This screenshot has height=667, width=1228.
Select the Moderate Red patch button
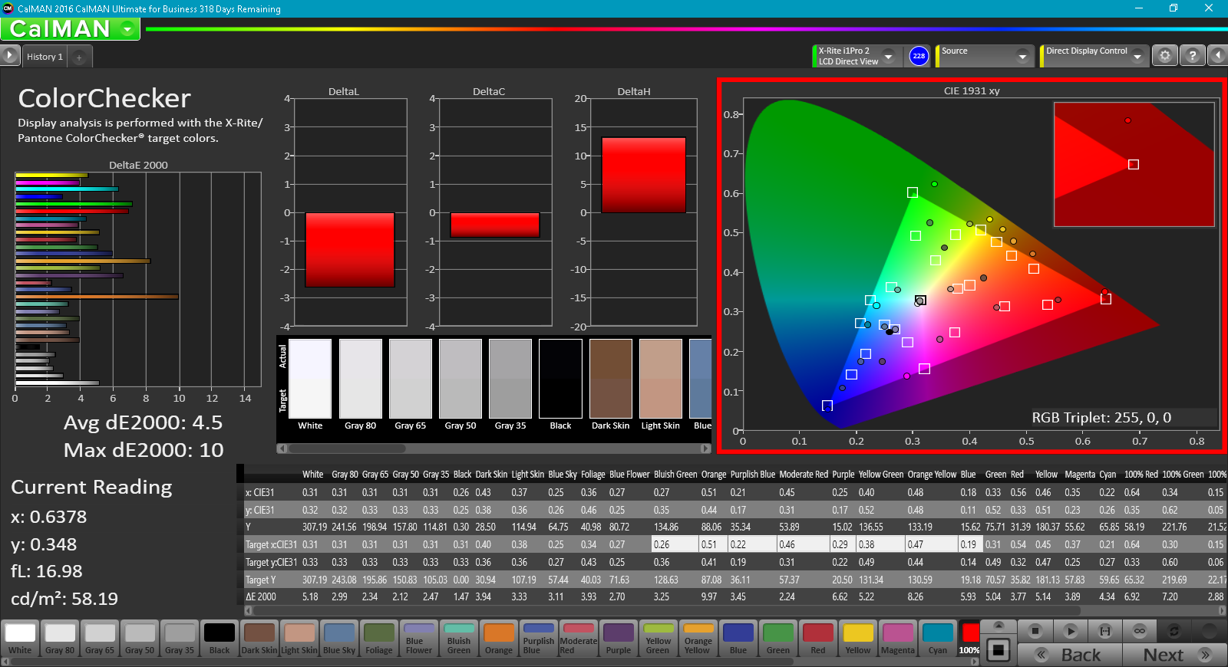click(579, 638)
